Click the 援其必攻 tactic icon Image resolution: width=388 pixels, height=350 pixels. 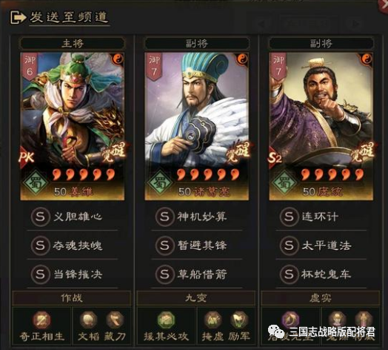point(167,320)
